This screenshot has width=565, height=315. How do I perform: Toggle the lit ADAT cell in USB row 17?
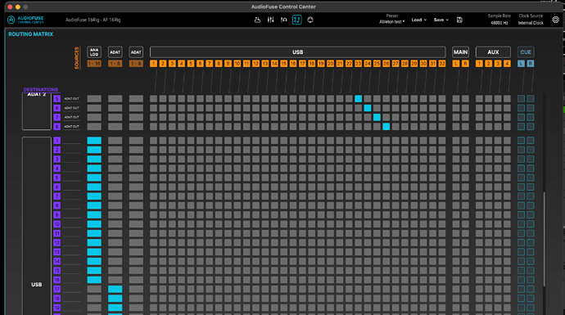[115, 289]
